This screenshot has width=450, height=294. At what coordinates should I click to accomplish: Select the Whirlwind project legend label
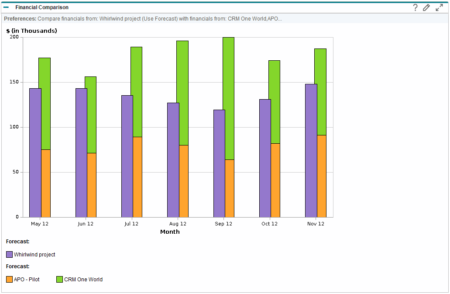click(34, 255)
